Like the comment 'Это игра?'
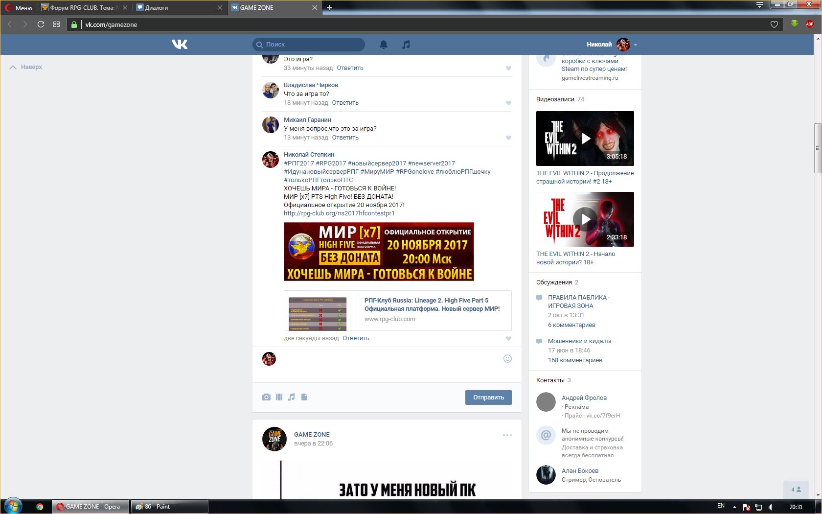This screenshot has height=514, width=822. point(508,69)
